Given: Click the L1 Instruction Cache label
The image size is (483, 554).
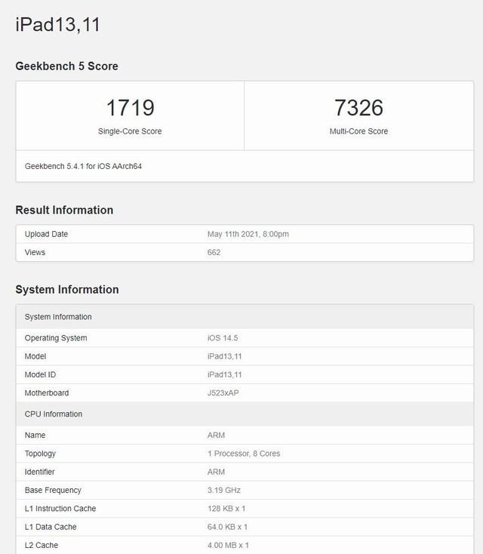Looking at the screenshot, I should pos(60,509).
